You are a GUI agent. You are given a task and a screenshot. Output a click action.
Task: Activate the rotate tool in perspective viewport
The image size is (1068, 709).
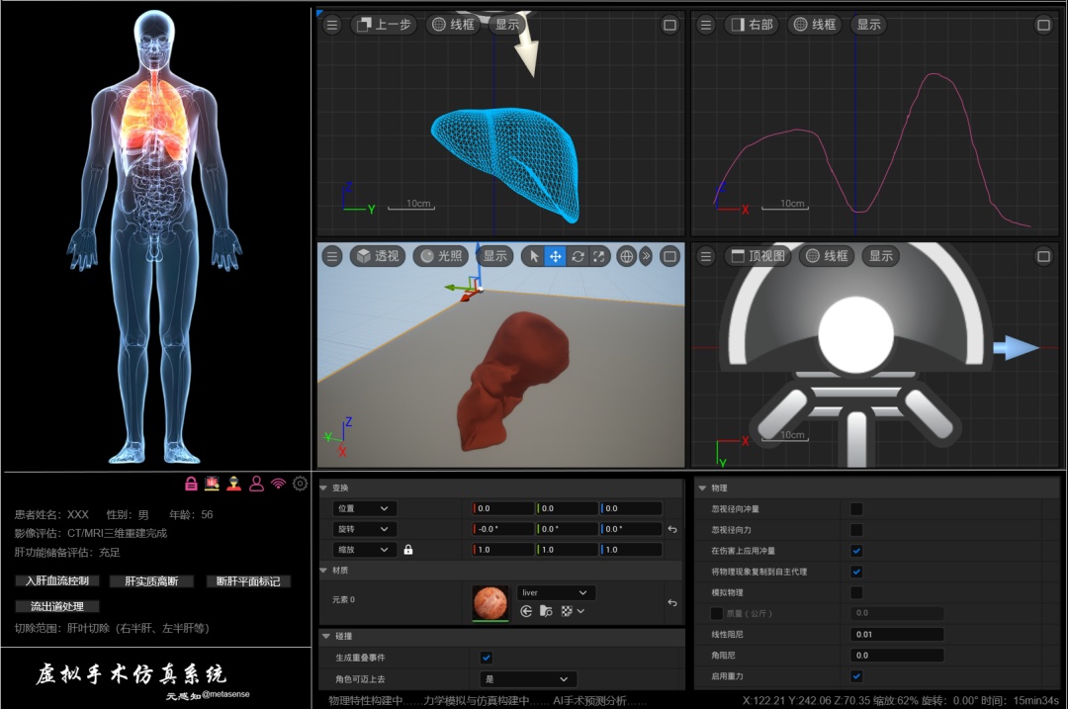tap(578, 256)
